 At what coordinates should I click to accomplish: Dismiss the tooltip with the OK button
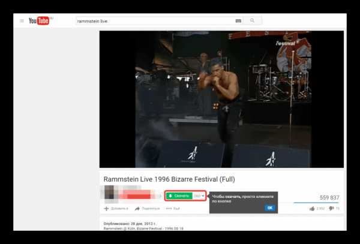[x=270, y=208]
